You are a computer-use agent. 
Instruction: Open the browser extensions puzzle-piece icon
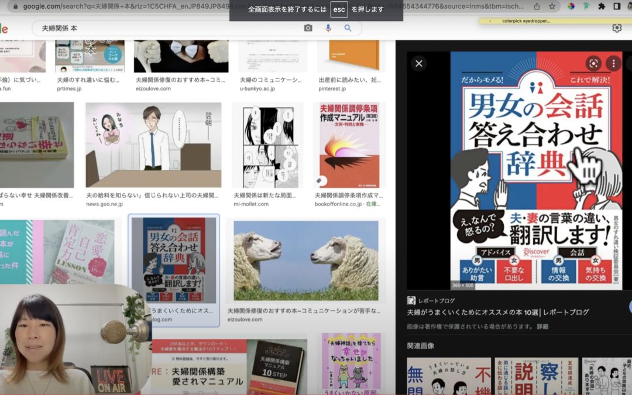(x=602, y=6)
